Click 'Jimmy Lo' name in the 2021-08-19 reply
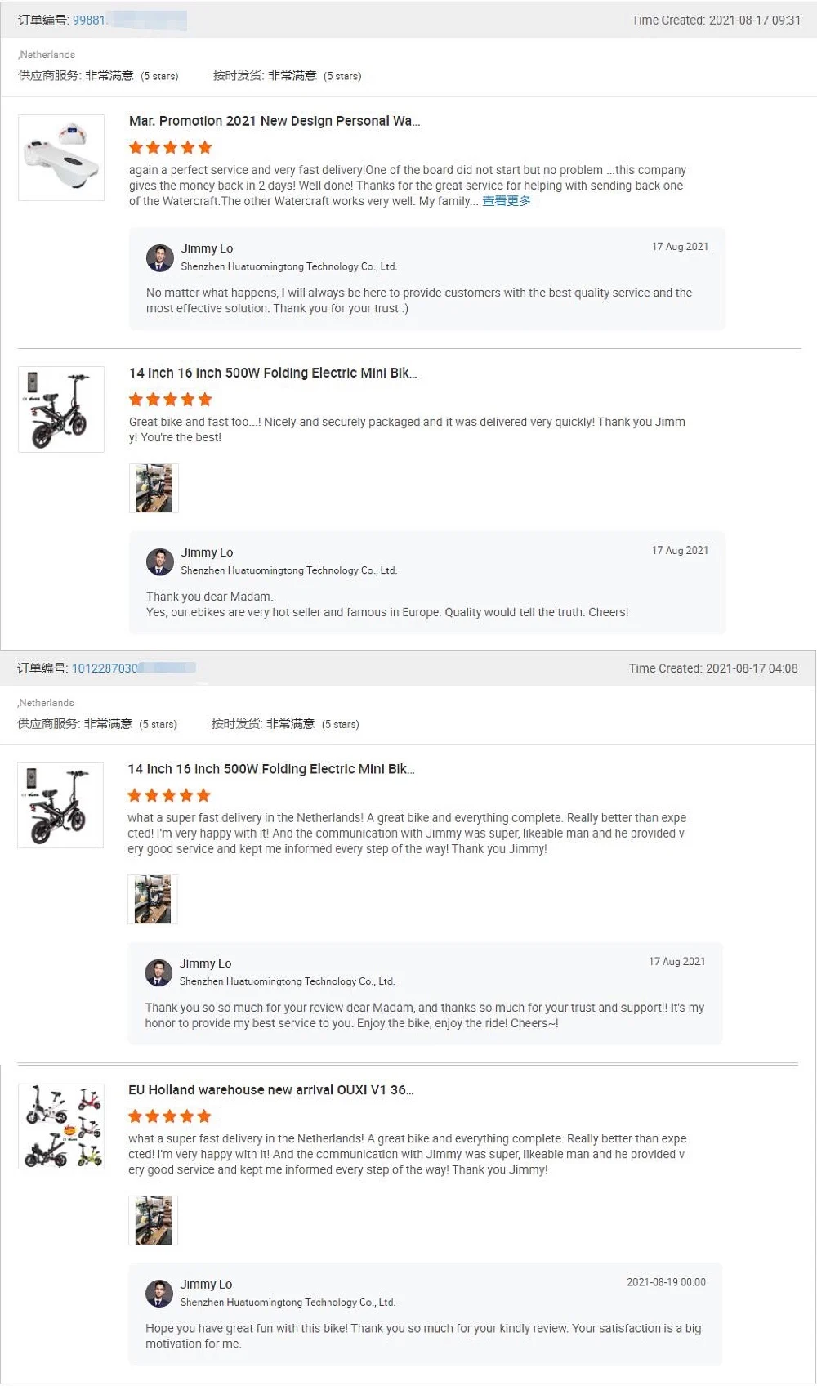The height and width of the screenshot is (1386, 817). coord(206,1285)
